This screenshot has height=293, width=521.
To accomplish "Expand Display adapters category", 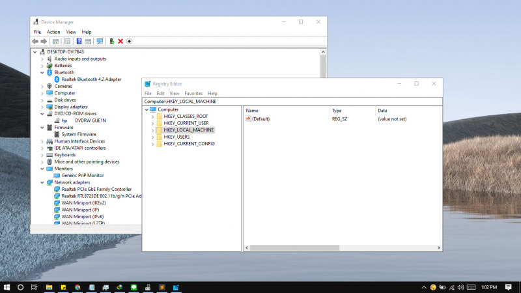I will coord(42,107).
